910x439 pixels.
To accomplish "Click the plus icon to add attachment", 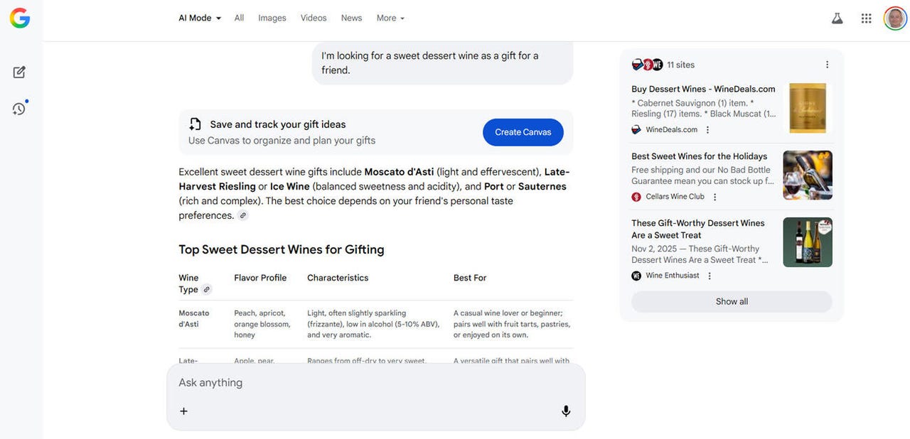I will pyautogui.click(x=183, y=411).
